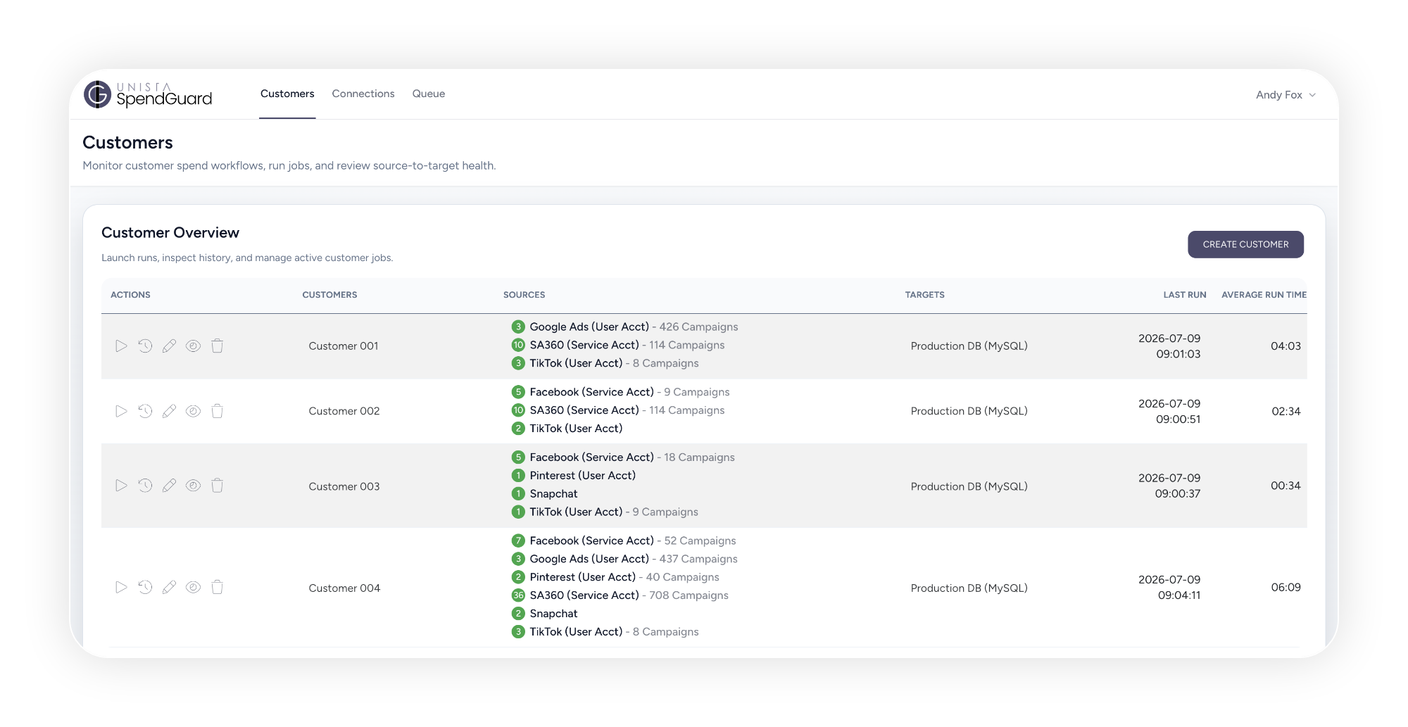Click the Targets column header
Viewport: 1408px width, 727px height.
point(925,295)
